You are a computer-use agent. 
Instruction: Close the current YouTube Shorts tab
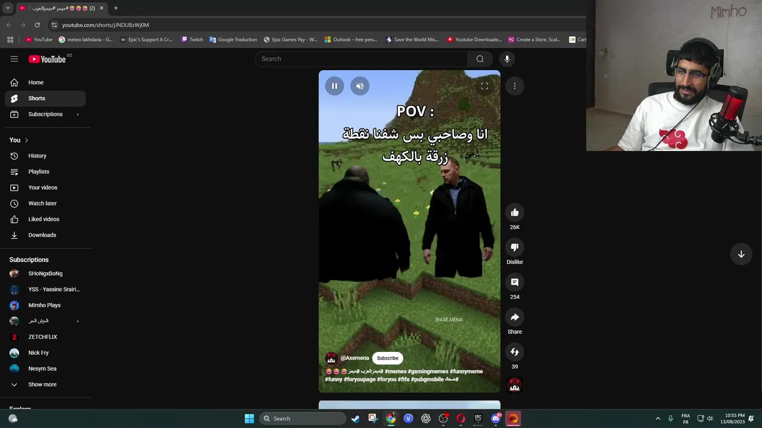(101, 8)
